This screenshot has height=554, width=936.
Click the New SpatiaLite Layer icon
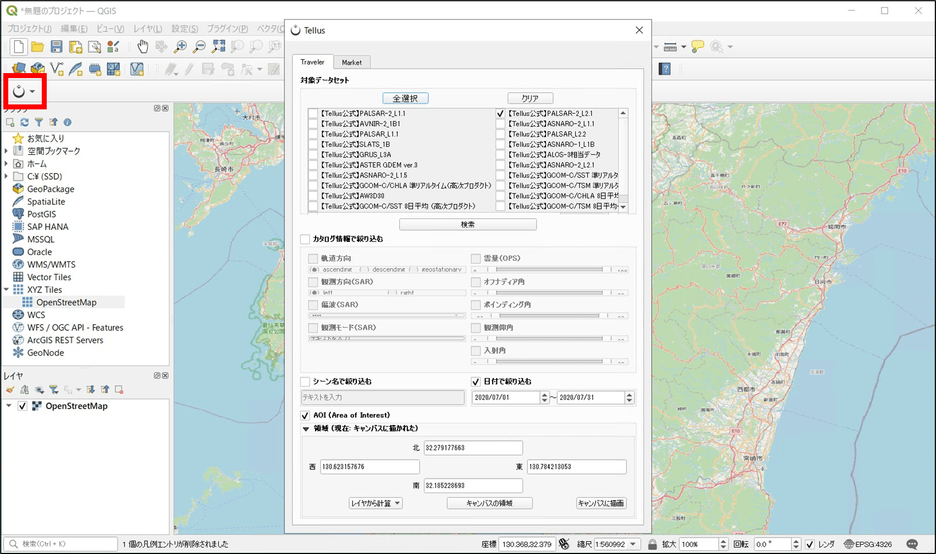tap(75, 69)
